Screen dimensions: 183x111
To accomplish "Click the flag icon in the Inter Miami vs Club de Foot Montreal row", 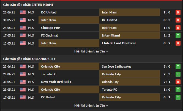I will 23,43.
